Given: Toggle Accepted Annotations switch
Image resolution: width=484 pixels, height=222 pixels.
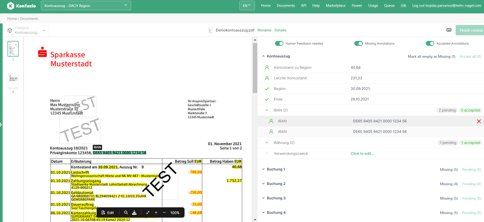Looking at the screenshot, I should coord(430,44).
